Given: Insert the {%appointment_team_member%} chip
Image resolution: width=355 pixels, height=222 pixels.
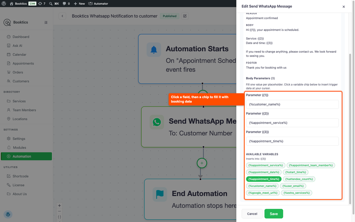Looking at the screenshot, I should point(311,165).
